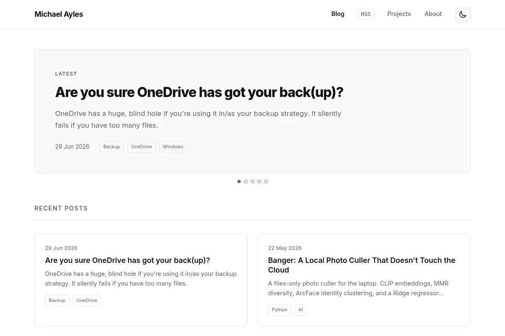
Task: Jump to the second carousel slide dot
Action: coord(246,181)
